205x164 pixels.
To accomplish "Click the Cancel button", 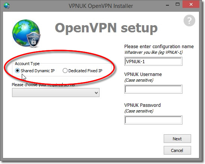I will (177, 150).
